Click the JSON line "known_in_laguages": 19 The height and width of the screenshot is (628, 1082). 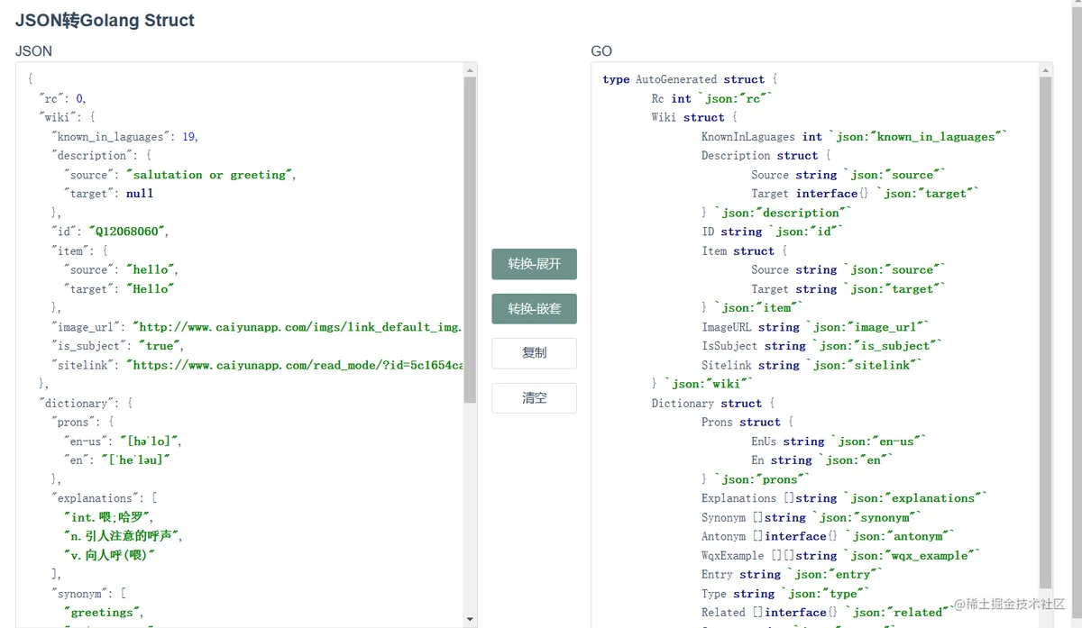point(124,137)
